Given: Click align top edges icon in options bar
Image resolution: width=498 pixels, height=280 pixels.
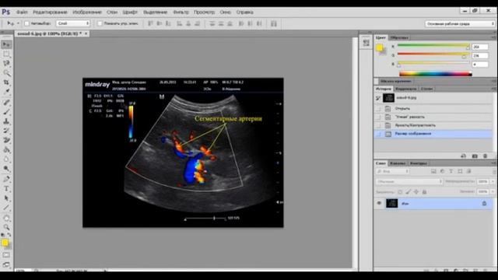Looking at the screenshot, I should pos(150,23).
